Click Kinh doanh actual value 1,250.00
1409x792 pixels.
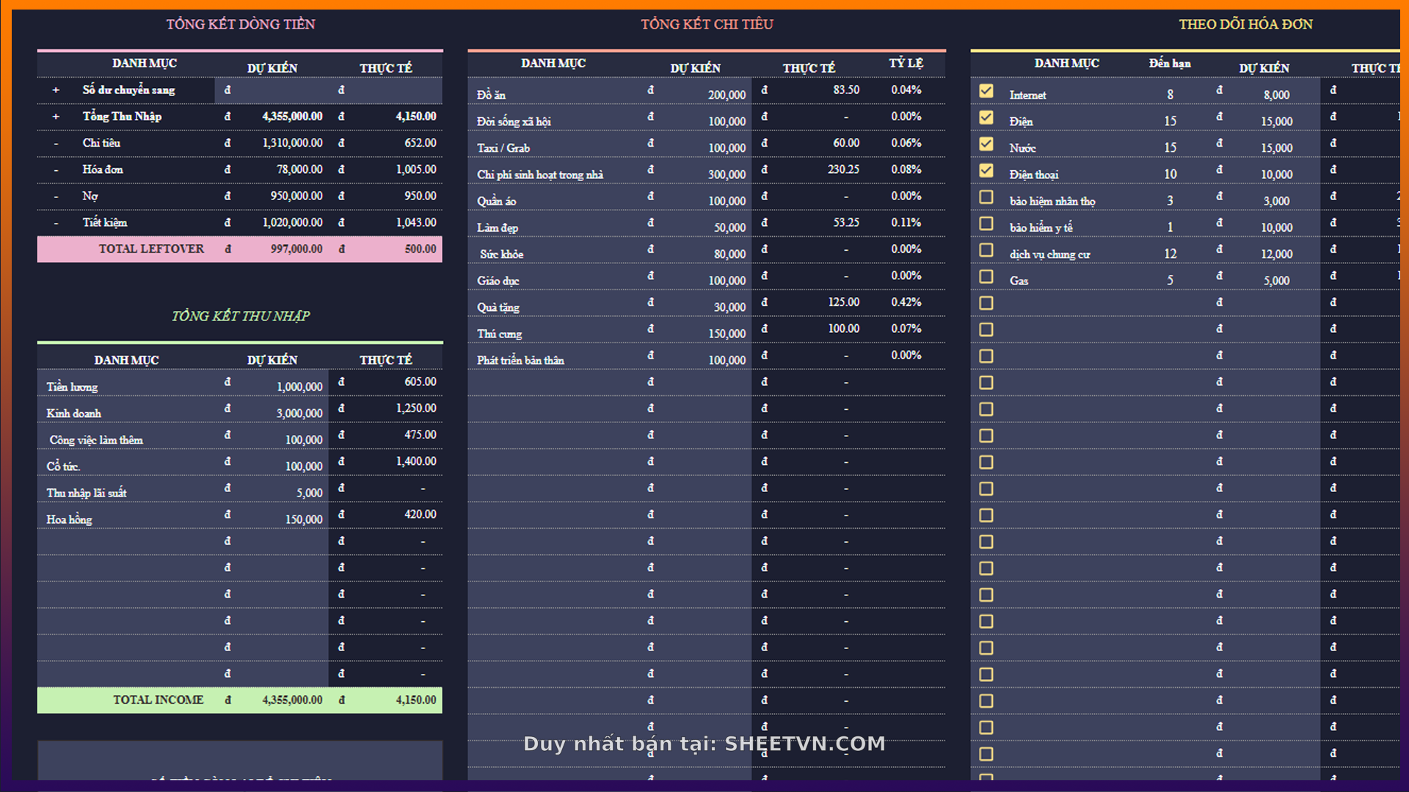point(416,408)
